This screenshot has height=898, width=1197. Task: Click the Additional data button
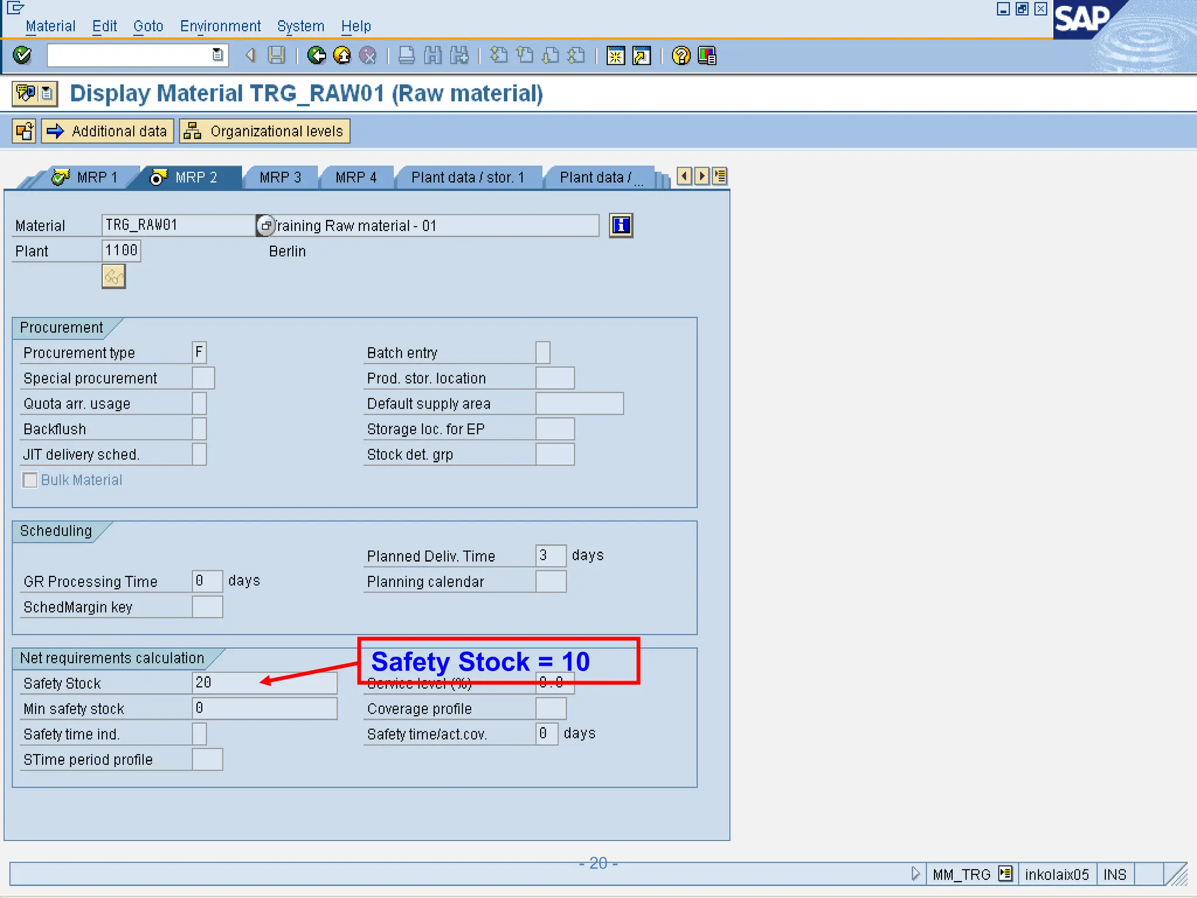[x=108, y=131]
